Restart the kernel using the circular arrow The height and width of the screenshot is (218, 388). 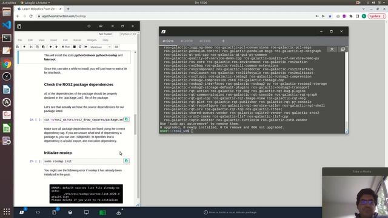[x=80, y=47]
